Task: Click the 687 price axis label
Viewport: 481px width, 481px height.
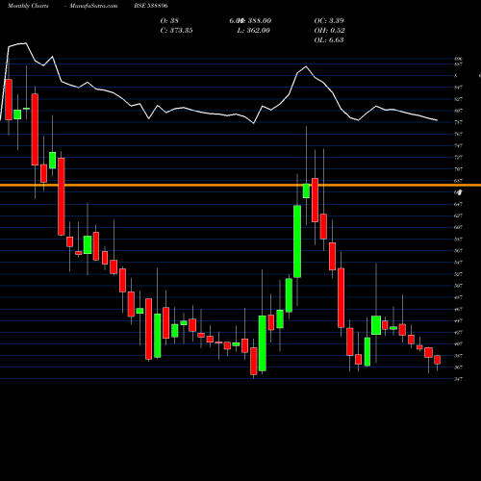Action: click(x=458, y=181)
